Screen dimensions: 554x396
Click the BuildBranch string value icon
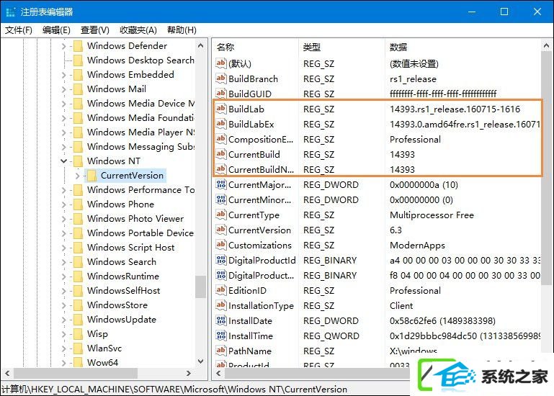click(221, 78)
